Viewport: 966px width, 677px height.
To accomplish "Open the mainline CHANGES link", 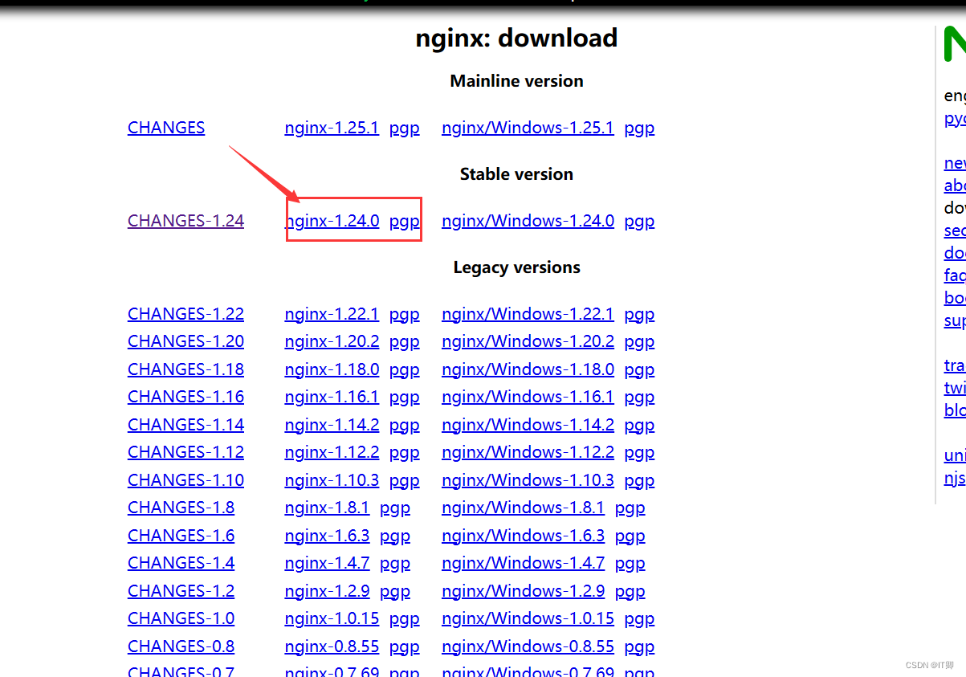I will pos(166,128).
